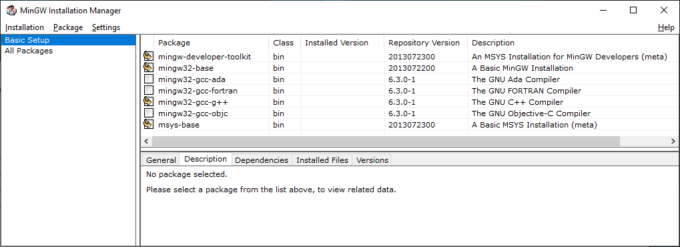Viewport: 680px width, 247px height.
Task: Open the Installation menu
Action: click(25, 27)
